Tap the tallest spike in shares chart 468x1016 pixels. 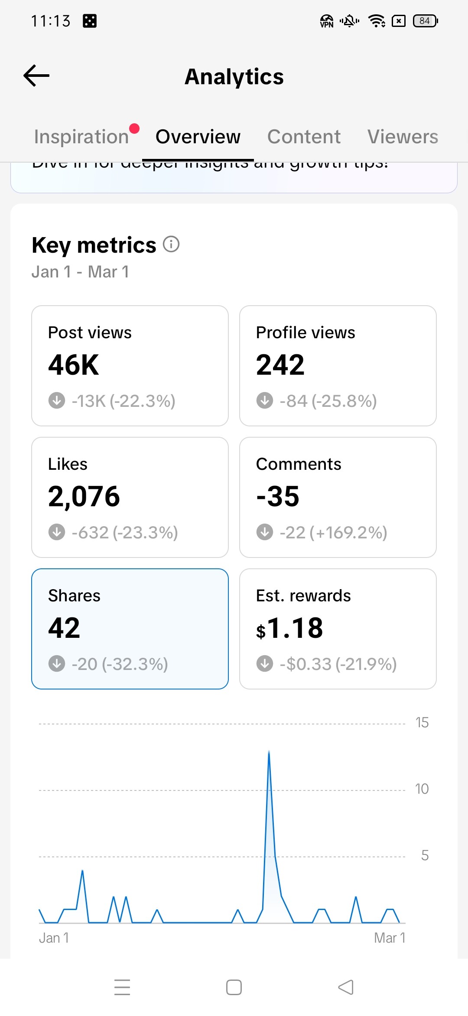pos(269,753)
